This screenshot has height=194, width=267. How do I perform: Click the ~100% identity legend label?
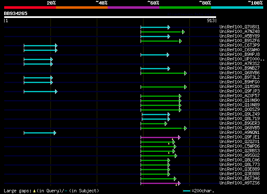click(x=255, y=3)
